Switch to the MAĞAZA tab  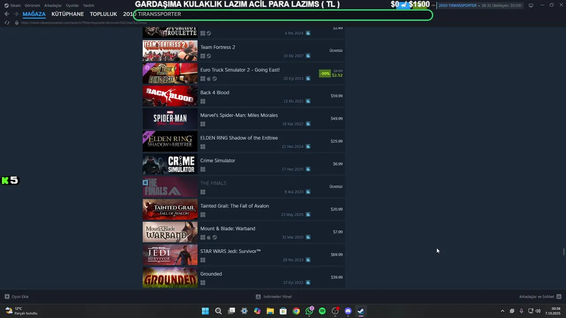click(34, 14)
